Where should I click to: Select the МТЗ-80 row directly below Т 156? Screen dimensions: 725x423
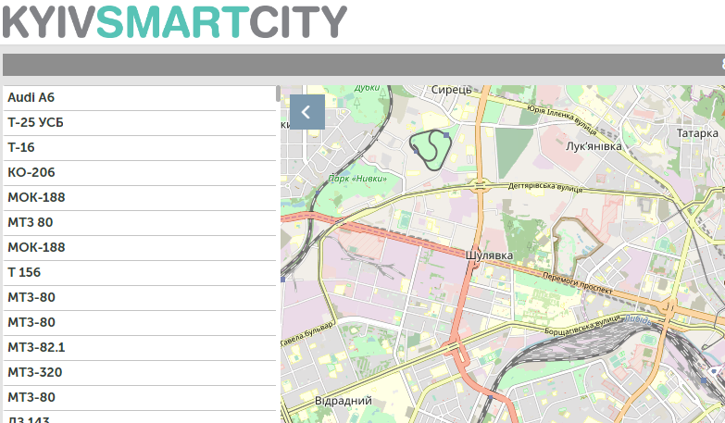coord(140,298)
